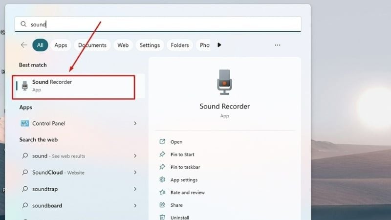Switch to the Folders filter tab
Viewport: 391px width, 220px height.
pos(180,45)
